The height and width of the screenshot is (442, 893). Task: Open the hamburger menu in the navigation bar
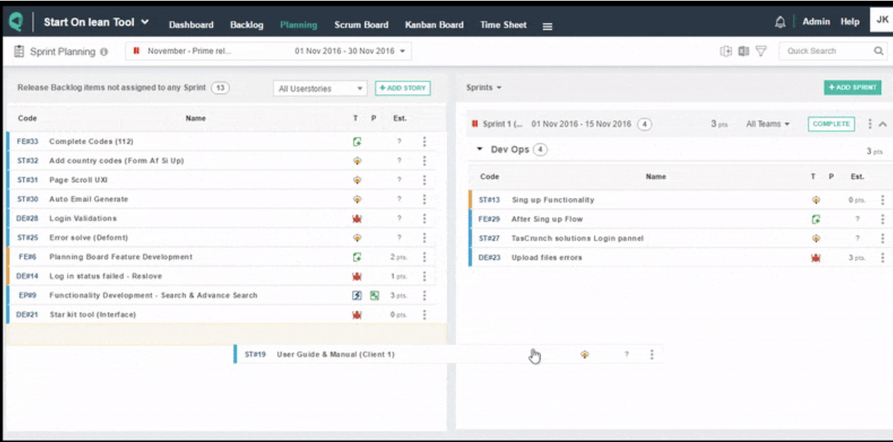click(x=547, y=26)
